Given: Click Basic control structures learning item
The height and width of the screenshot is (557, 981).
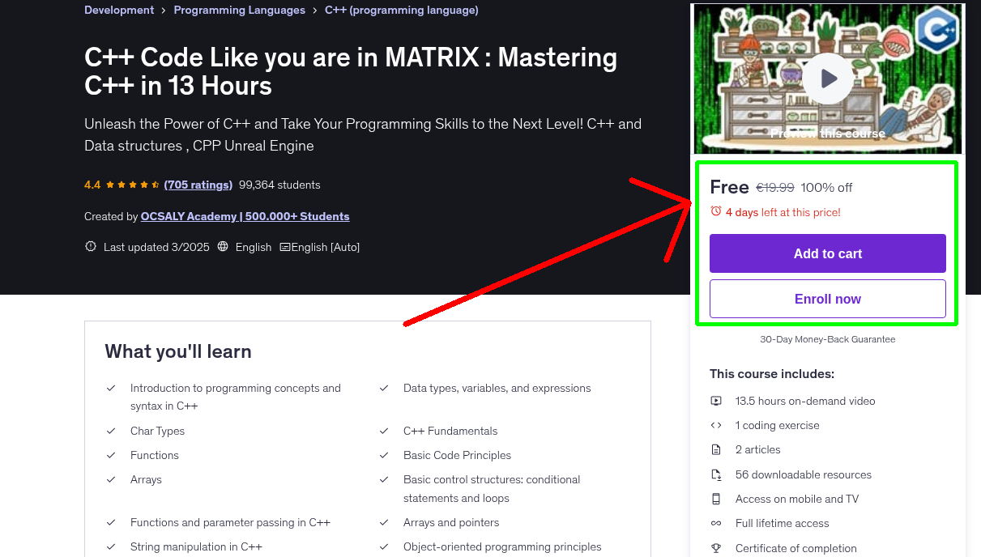Looking at the screenshot, I should (x=492, y=489).
